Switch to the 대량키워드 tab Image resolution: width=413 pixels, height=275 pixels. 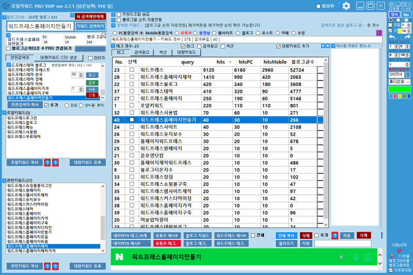coord(186,52)
